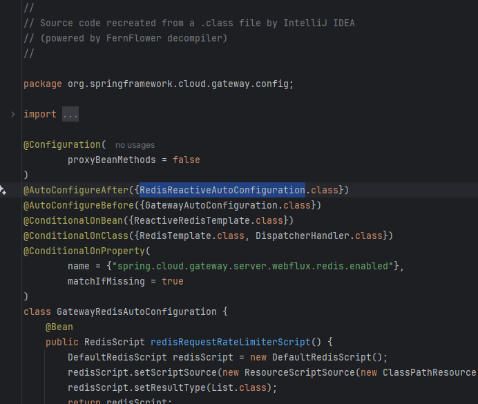Click the gutter icon beside @AutoConfigureAfter line
Screen dimensions: 478x404
(x=3, y=190)
